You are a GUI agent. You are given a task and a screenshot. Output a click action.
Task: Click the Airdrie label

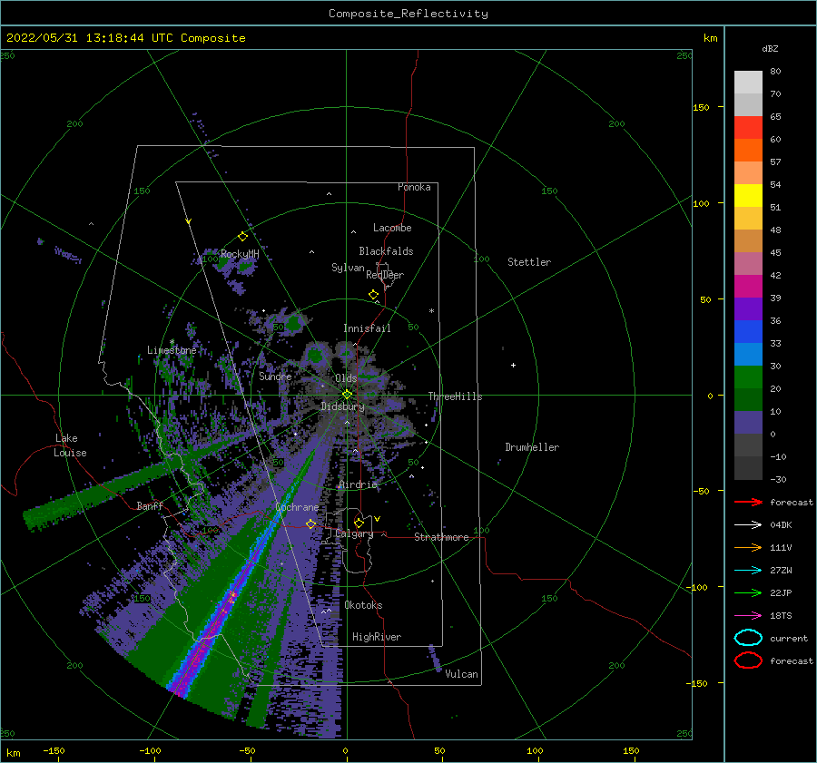pos(358,484)
